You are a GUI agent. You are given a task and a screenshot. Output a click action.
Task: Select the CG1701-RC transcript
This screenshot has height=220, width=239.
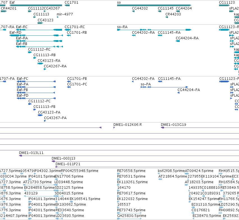point(67,30)
